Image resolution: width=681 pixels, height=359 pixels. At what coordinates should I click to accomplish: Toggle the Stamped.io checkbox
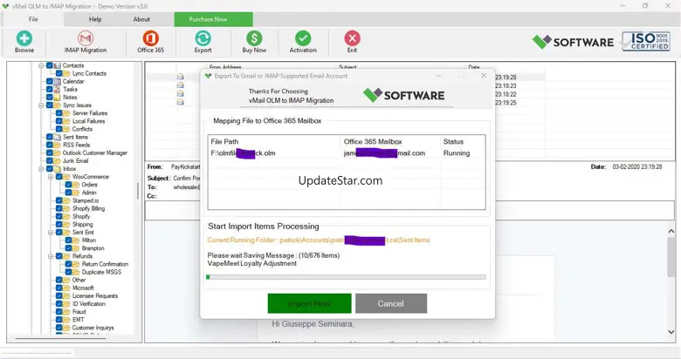click(x=59, y=200)
